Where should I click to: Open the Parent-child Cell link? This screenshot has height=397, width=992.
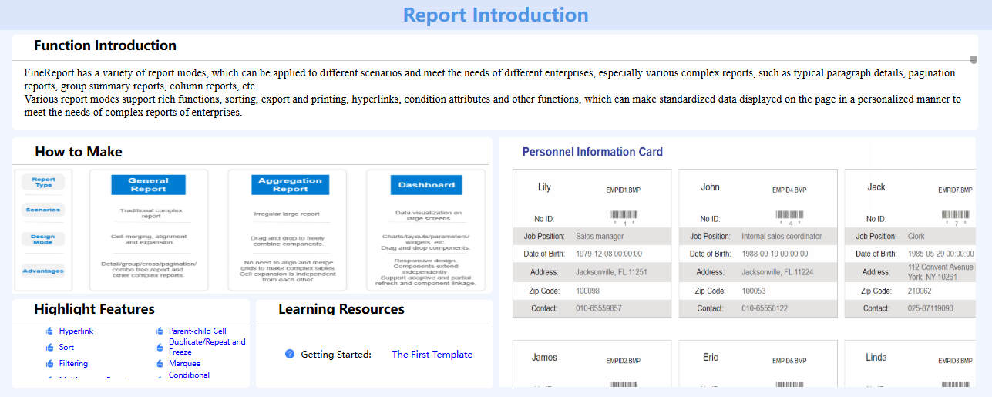click(197, 331)
